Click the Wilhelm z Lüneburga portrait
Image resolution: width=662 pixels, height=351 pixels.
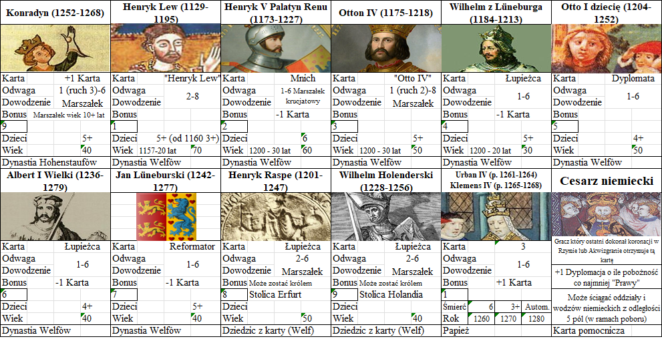coord(496,48)
